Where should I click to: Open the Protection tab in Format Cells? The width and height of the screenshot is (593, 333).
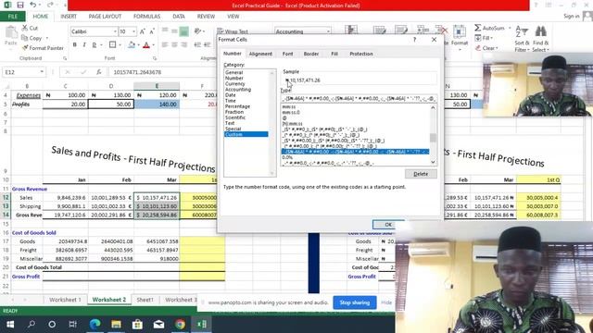click(x=360, y=54)
